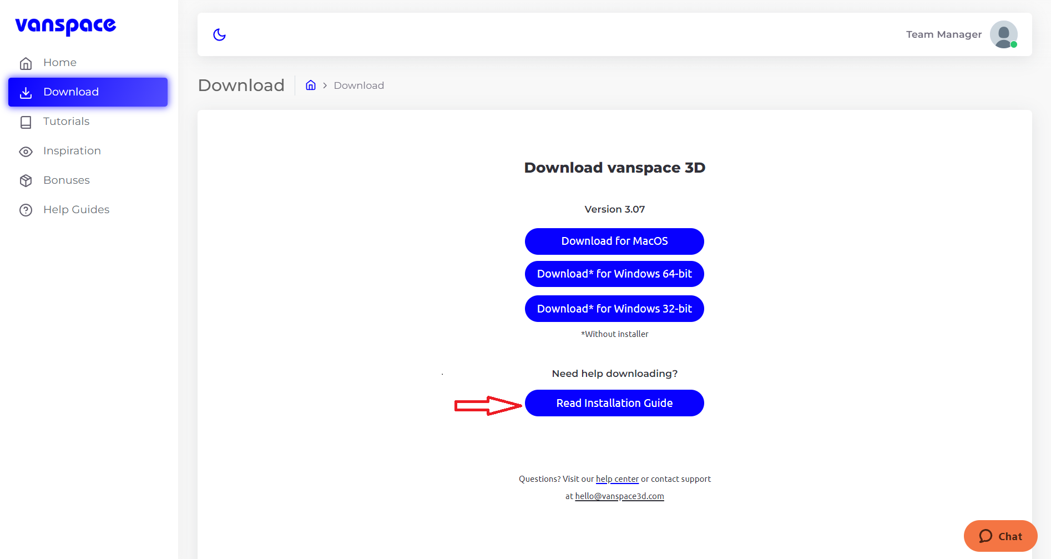Click the vanspace logo
This screenshot has width=1051, height=559.
65,26
